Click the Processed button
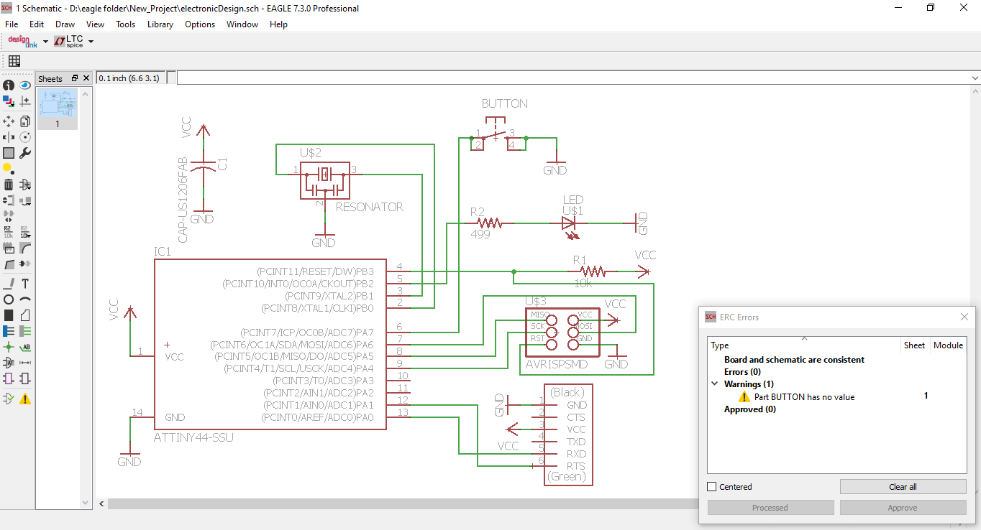Viewport: 981px width, 530px height. pos(770,508)
